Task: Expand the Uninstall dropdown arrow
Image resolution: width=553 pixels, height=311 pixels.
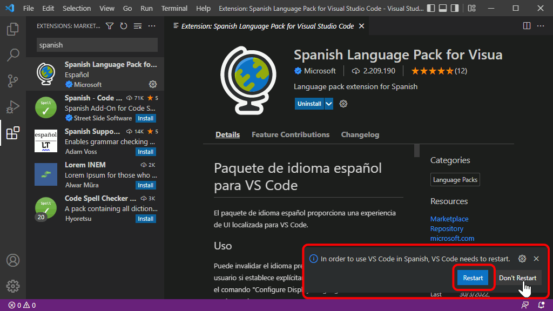Action: [x=329, y=104]
